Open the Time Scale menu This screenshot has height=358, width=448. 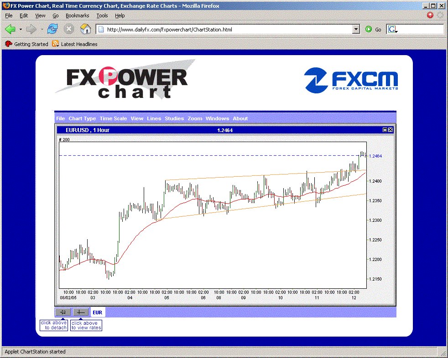(x=114, y=118)
